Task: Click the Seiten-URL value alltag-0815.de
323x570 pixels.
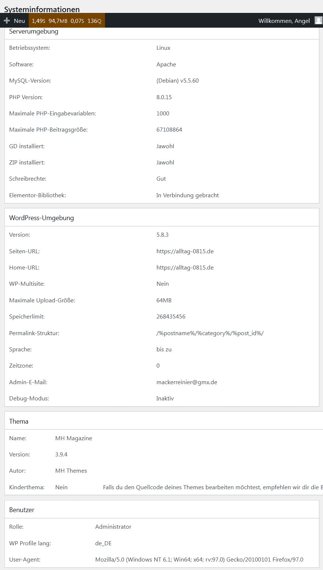Action: click(185, 251)
